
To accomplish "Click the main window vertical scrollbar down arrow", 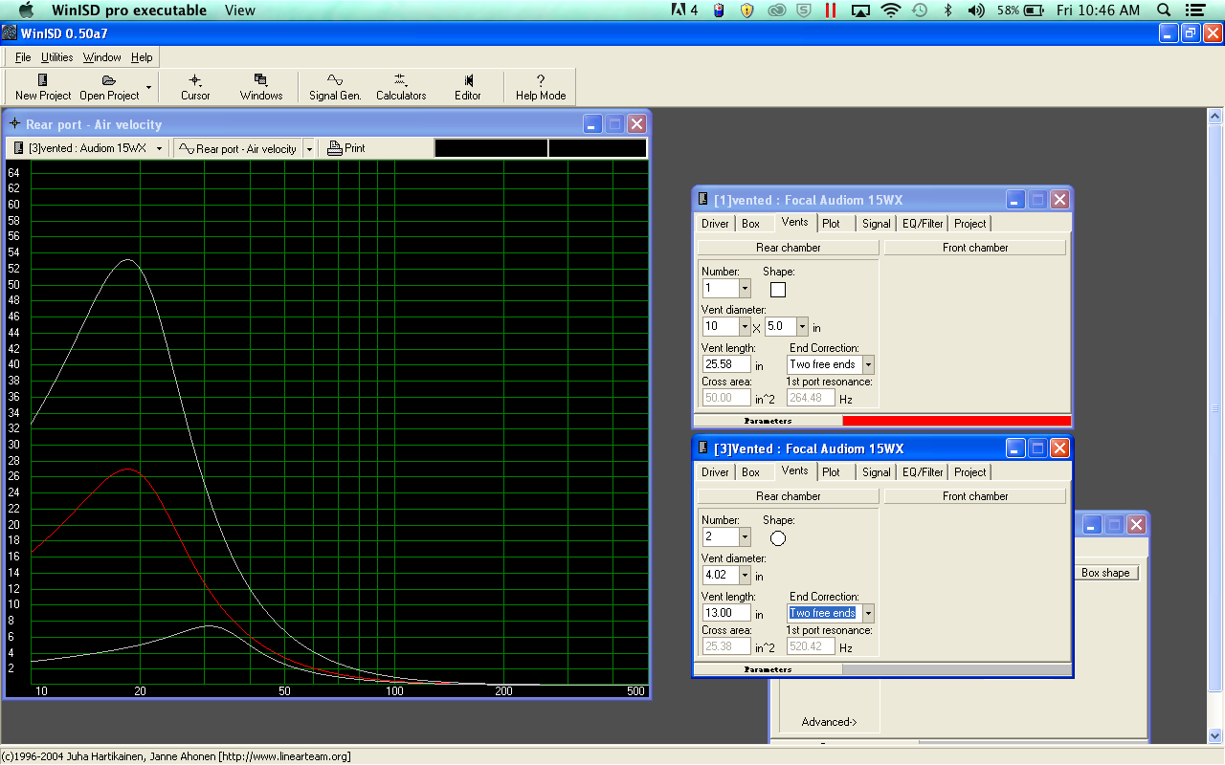I will (1215, 735).
